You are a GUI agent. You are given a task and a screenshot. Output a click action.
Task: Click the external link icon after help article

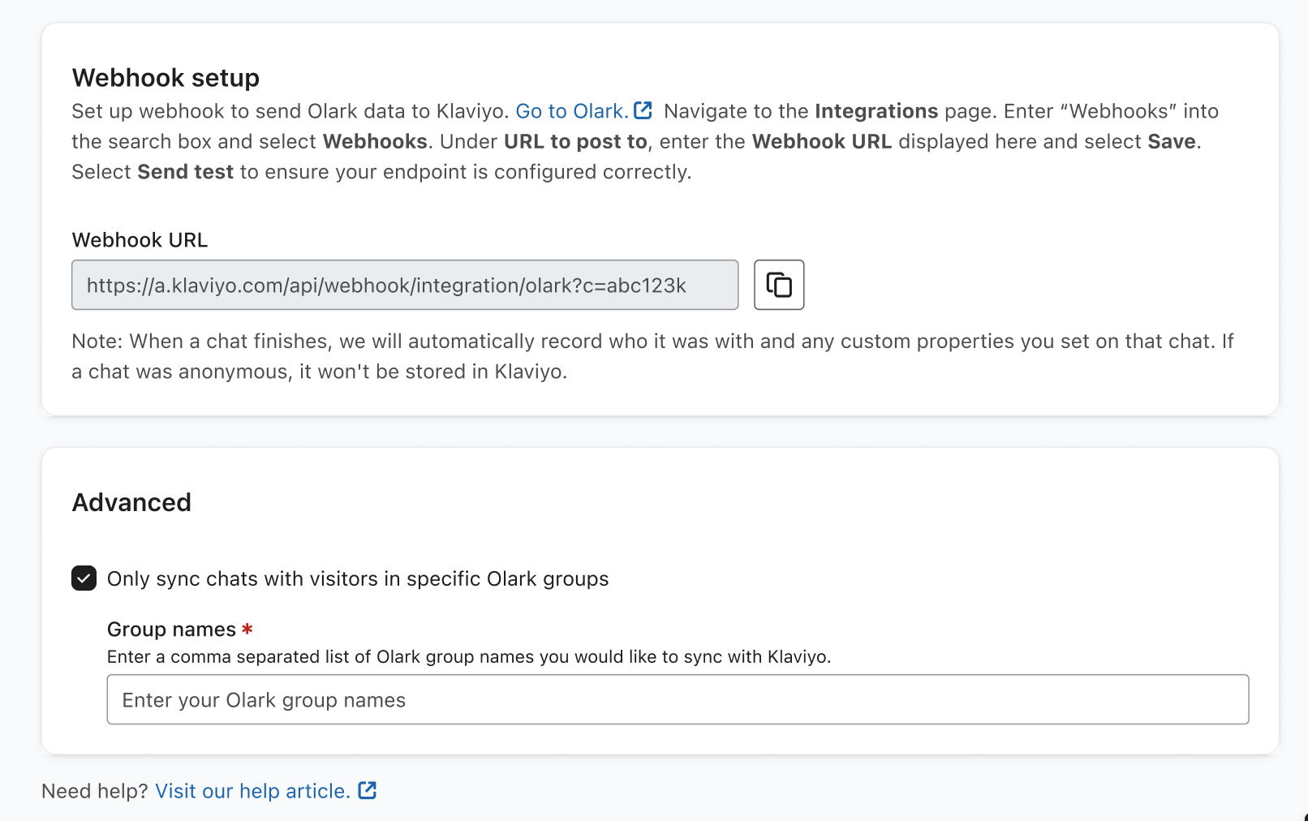(x=368, y=790)
